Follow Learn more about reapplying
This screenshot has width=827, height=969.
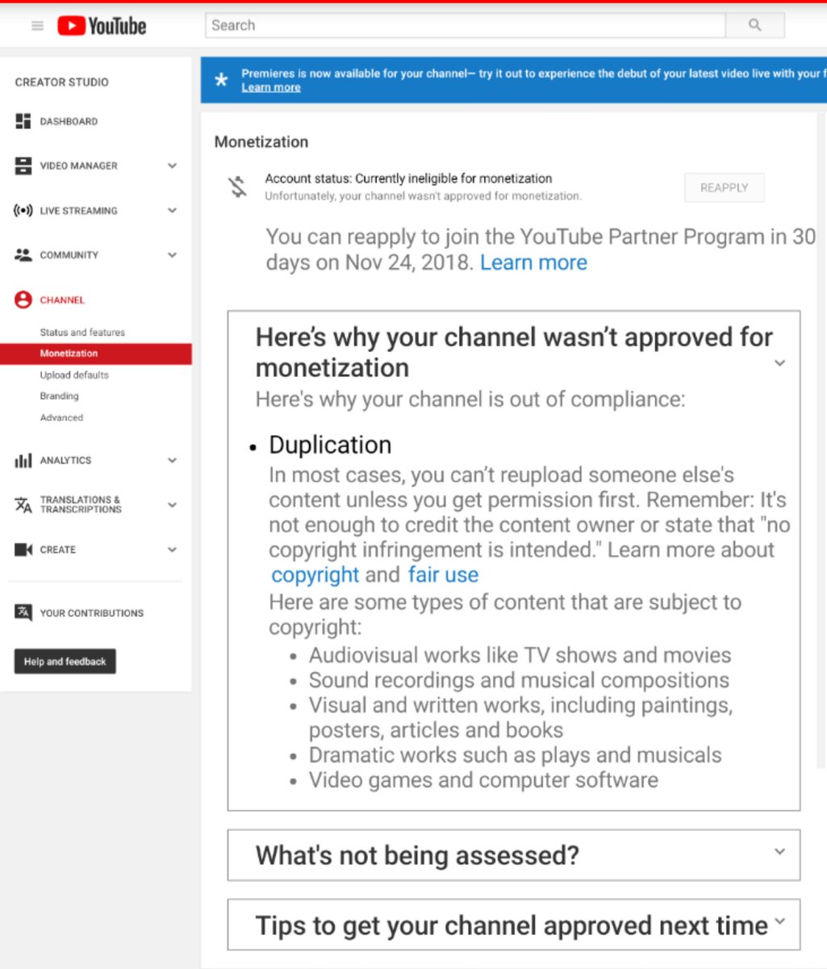coord(533,262)
